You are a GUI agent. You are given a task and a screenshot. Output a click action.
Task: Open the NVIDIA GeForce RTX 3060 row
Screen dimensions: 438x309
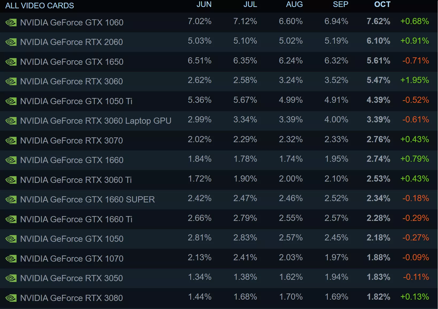219,81
